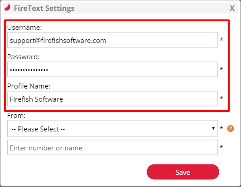Click the FireText Settings title text
This screenshot has width=241, height=187.
44,8
